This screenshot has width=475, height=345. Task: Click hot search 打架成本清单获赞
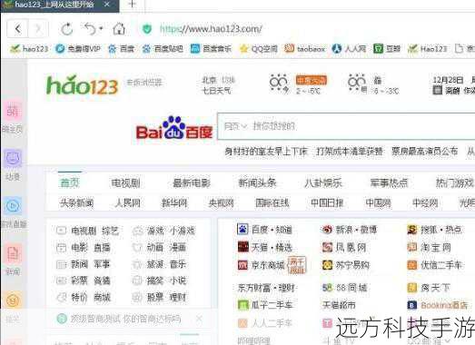[x=350, y=151]
